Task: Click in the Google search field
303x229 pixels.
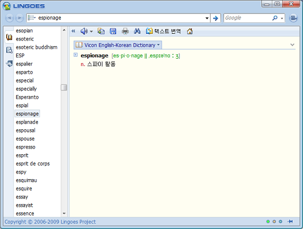Action: pos(248,18)
